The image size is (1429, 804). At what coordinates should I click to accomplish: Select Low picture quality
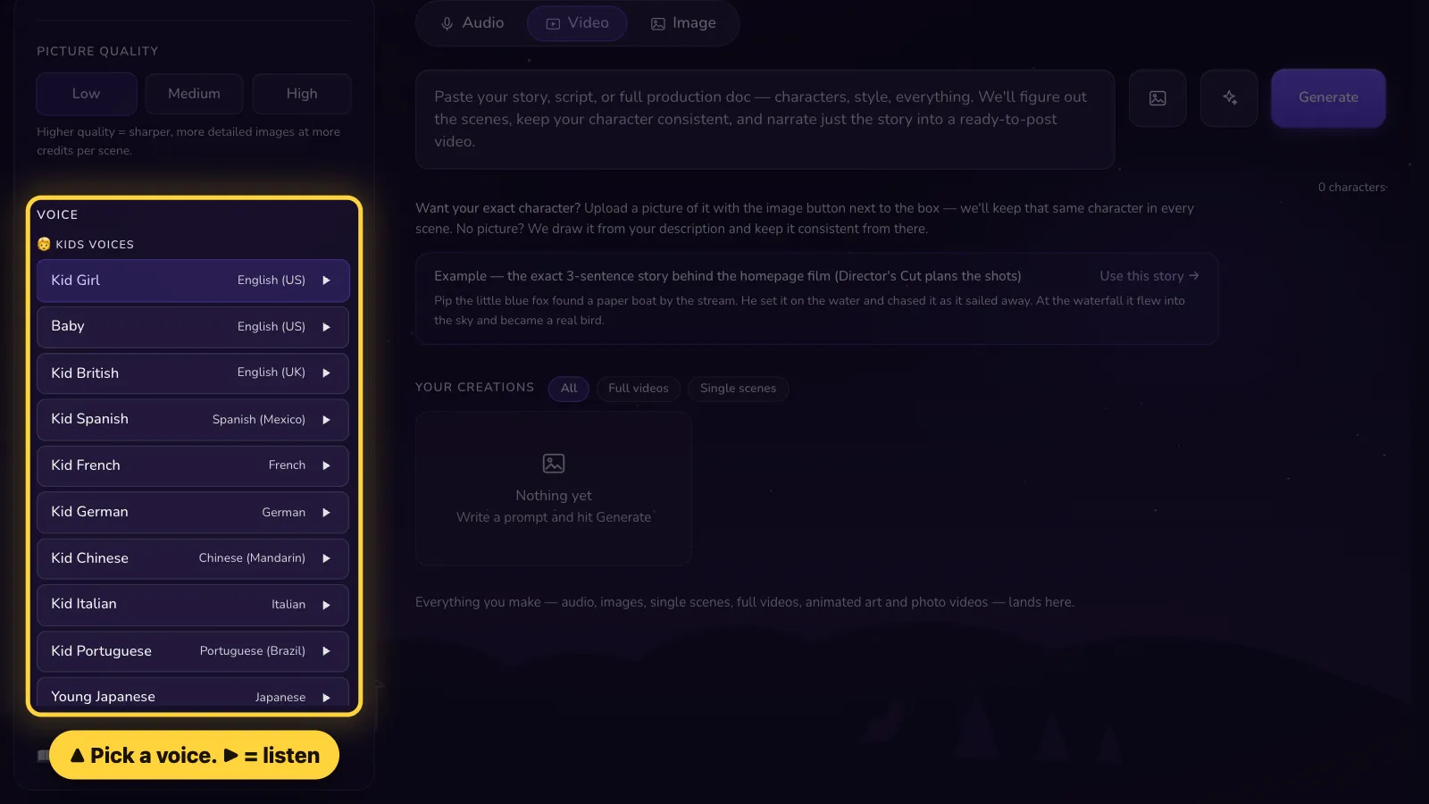(x=87, y=94)
